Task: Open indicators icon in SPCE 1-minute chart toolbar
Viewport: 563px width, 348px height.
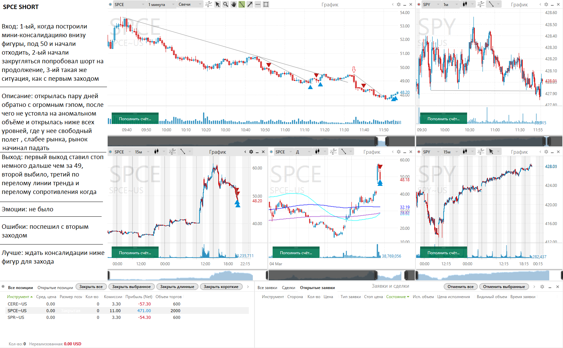Action: pos(209,4)
